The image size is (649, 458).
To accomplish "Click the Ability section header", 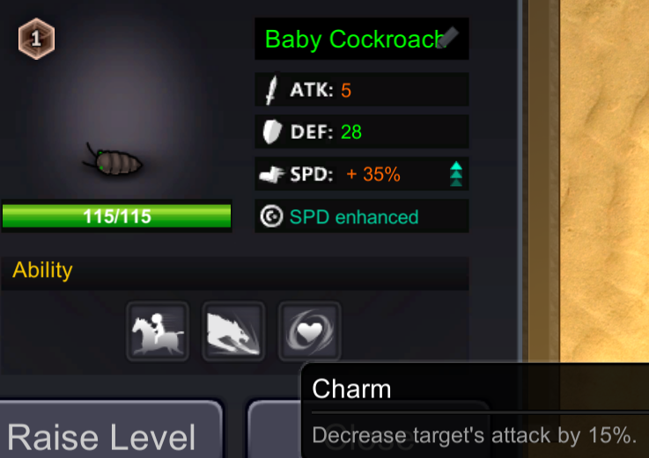I will [x=235, y=271].
